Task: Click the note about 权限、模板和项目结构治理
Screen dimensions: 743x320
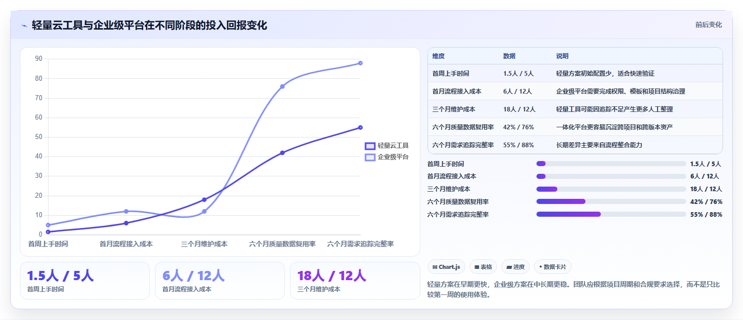Action: [x=620, y=92]
